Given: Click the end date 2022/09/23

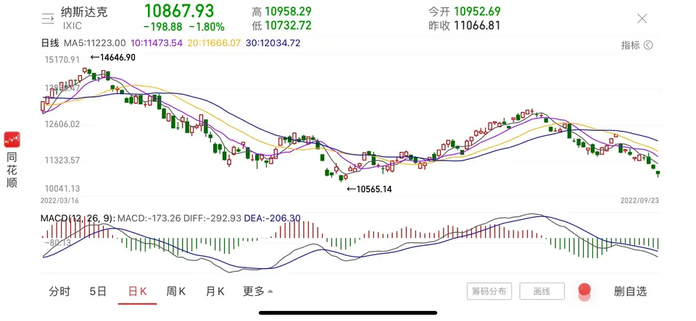Looking at the screenshot, I should pos(639,200).
